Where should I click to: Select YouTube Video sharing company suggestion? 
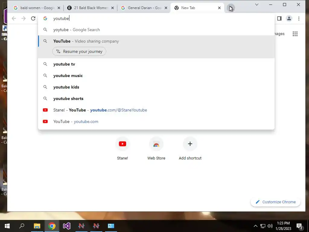point(156,41)
